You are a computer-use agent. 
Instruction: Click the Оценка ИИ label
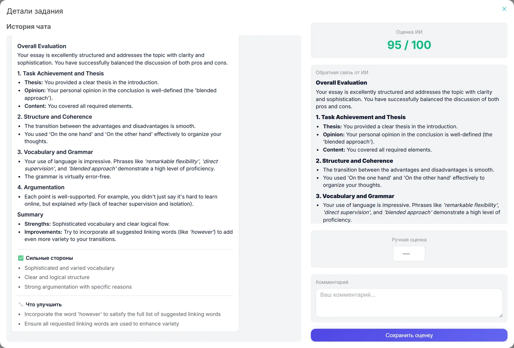coord(409,32)
